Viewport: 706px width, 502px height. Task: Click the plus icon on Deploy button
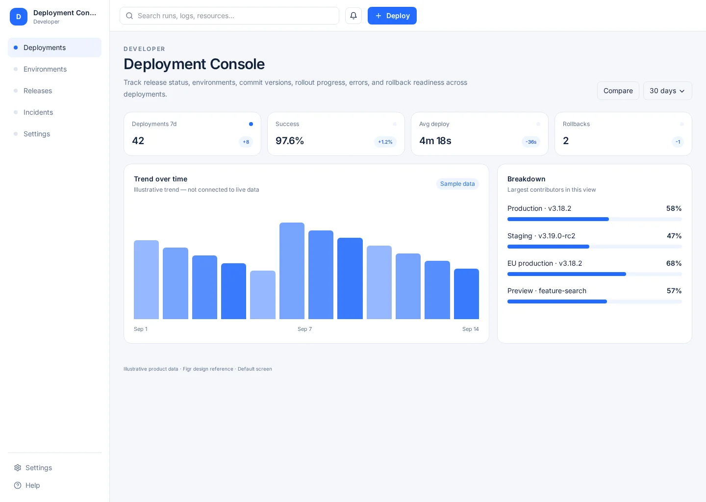[x=378, y=16]
